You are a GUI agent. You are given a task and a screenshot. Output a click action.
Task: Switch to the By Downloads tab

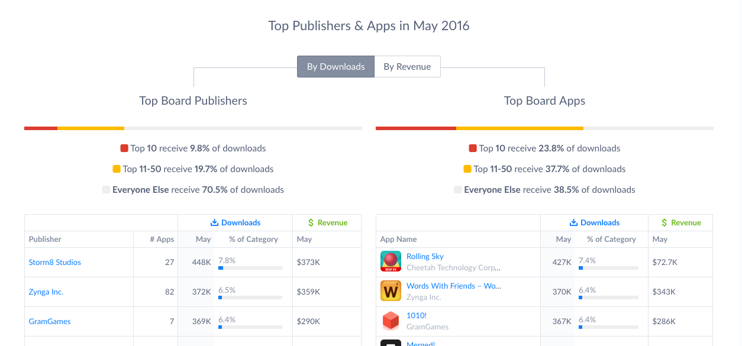point(335,66)
